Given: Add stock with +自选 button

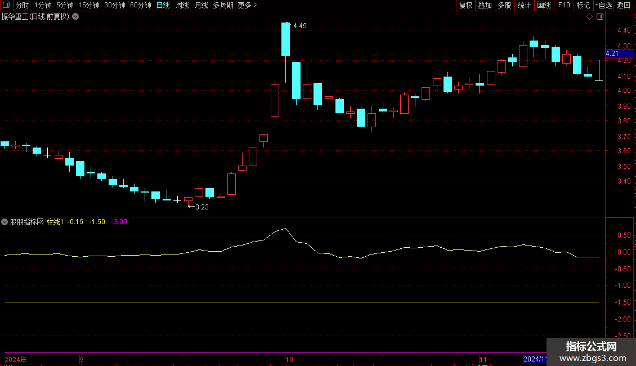Looking at the screenshot, I should (x=603, y=5).
